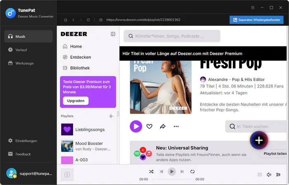Open the hamburger menu in title bar
The width and height of the screenshot is (289, 185).
(253, 7)
